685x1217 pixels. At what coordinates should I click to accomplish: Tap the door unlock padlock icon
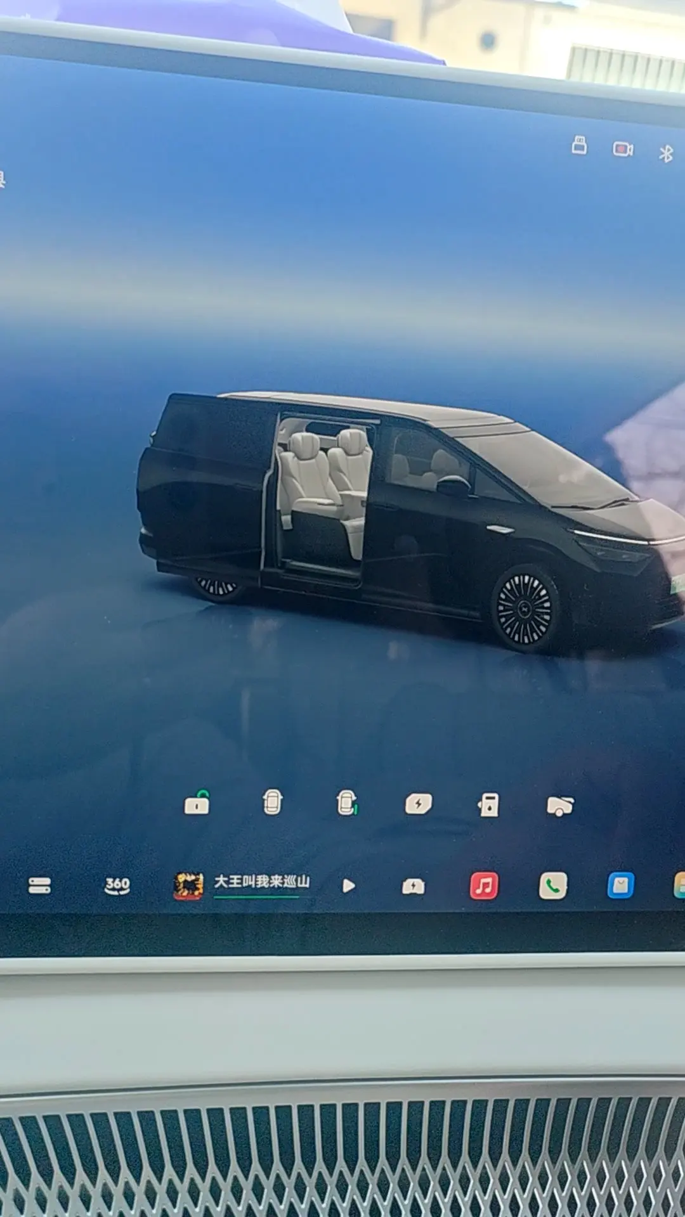[197, 804]
